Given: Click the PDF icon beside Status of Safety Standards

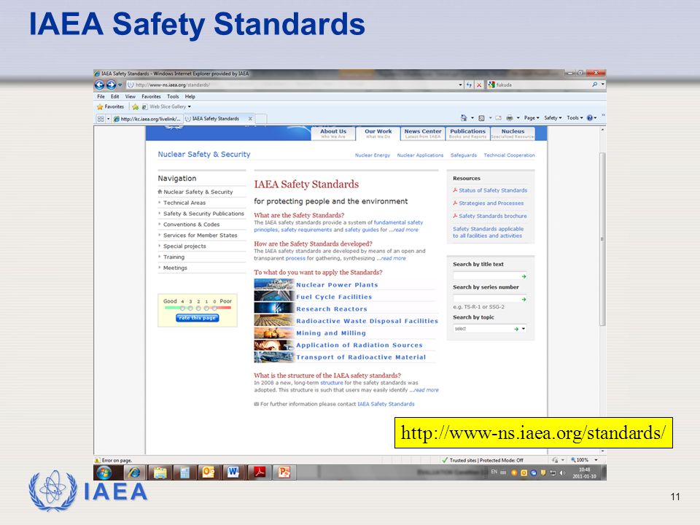Looking at the screenshot, I should pyautogui.click(x=455, y=190).
